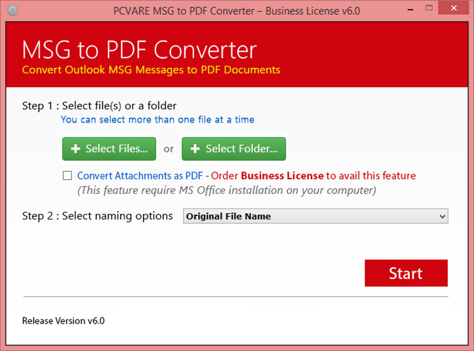This screenshot has height=351, width=474.
Task: Click 'You can select more than one file' hint
Action: pyautogui.click(x=158, y=120)
